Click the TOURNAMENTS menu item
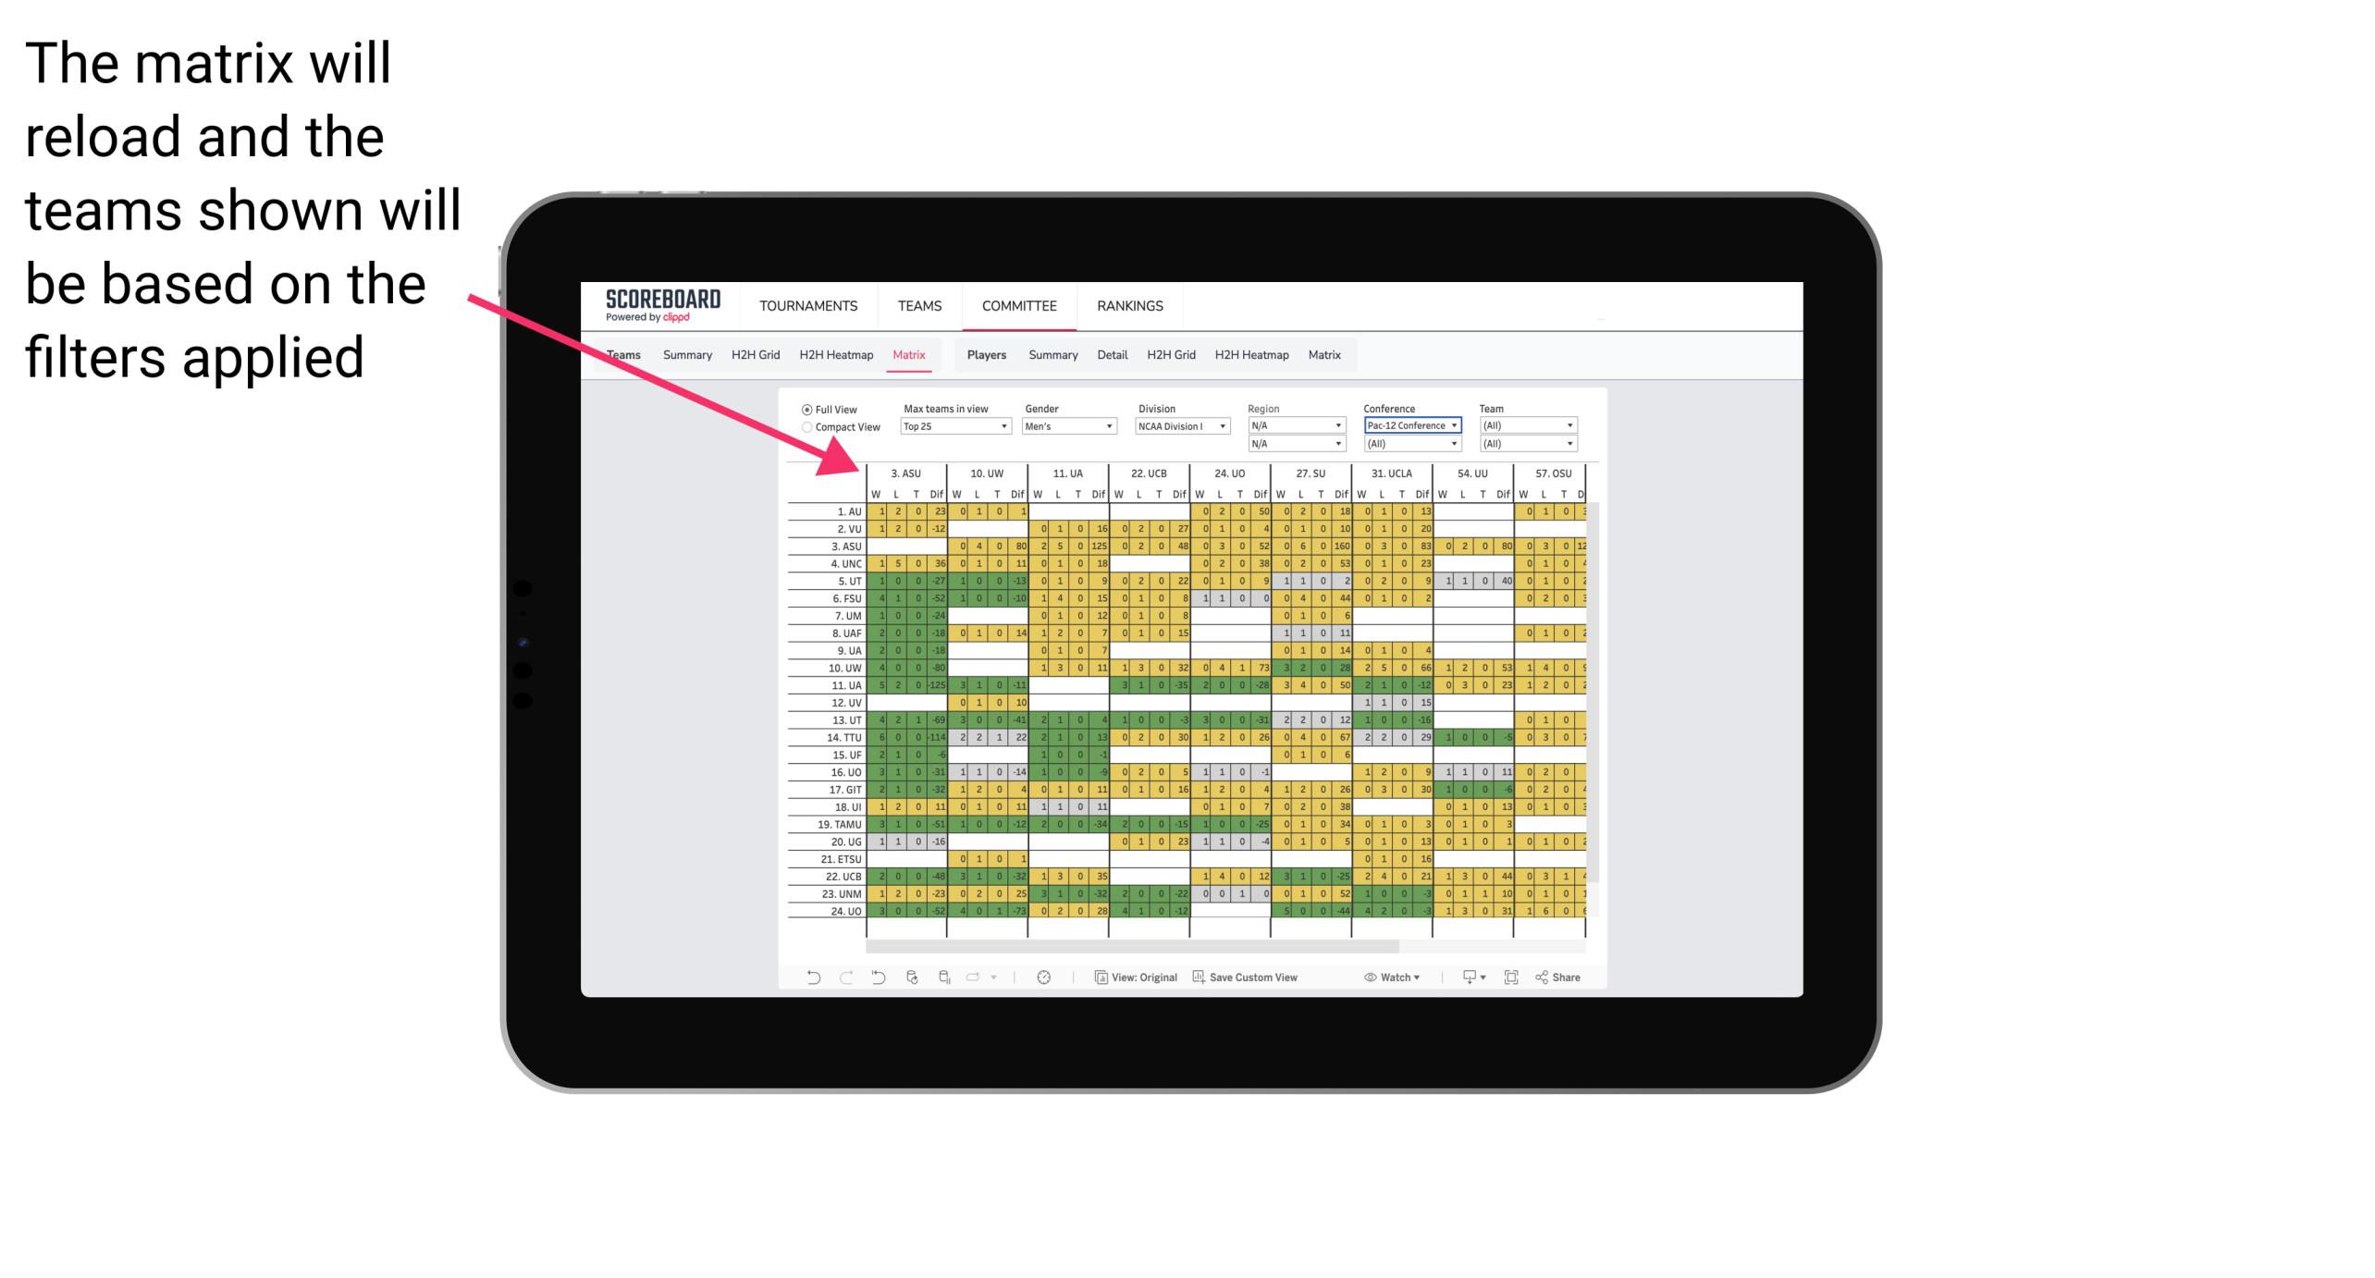This screenshot has width=2375, height=1278. pos(806,307)
